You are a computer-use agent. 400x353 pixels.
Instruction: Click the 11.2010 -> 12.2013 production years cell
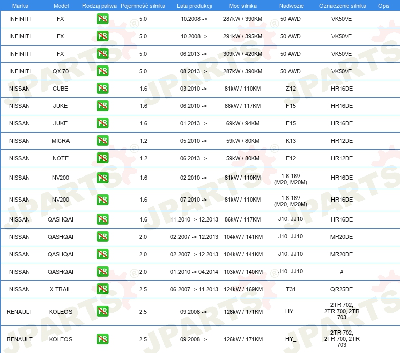coord(194,219)
